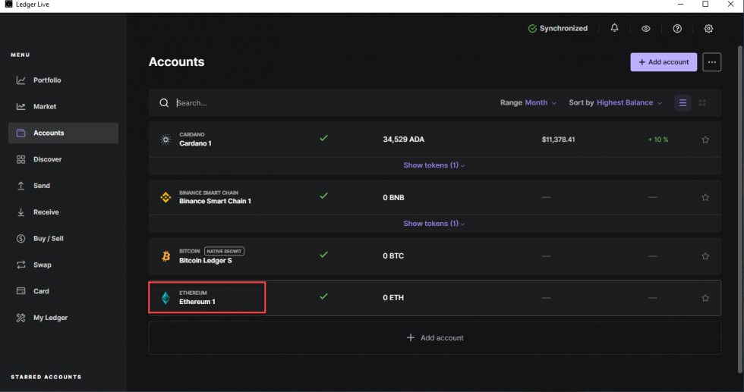The height and width of the screenshot is (392, 744).
Task: Open the Range Month dropdown
Action: click(528, 103)
